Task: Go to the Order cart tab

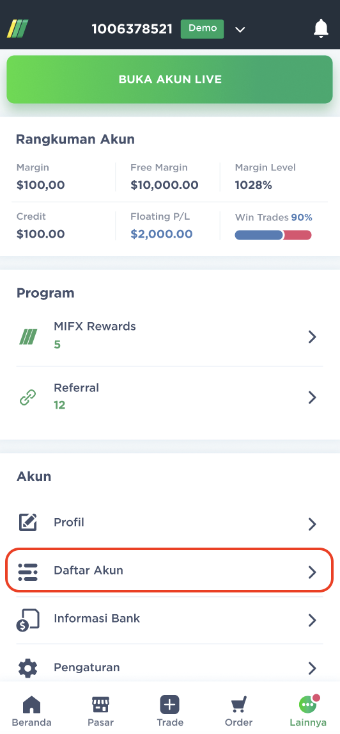Action: click(238, 710)
